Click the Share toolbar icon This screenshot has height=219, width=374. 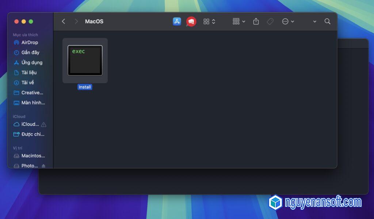(x=256, y=22)
